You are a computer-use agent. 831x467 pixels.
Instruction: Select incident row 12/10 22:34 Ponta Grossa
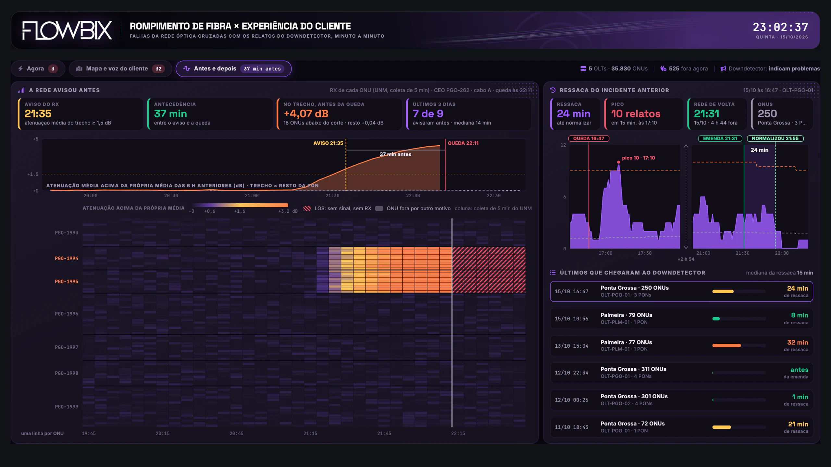[x=681, y=373]
